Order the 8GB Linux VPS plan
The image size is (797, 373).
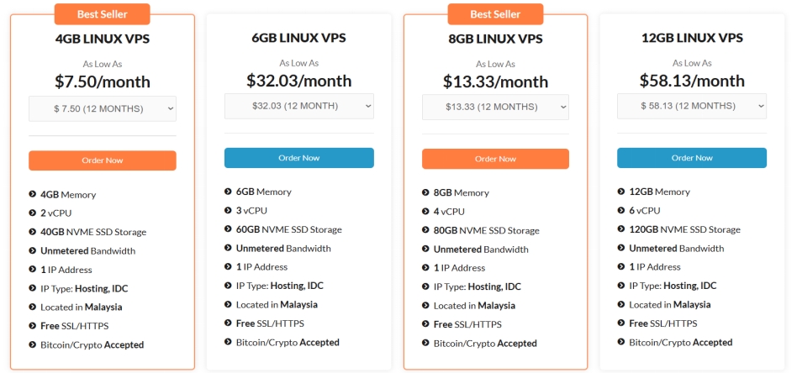[495, 159]
